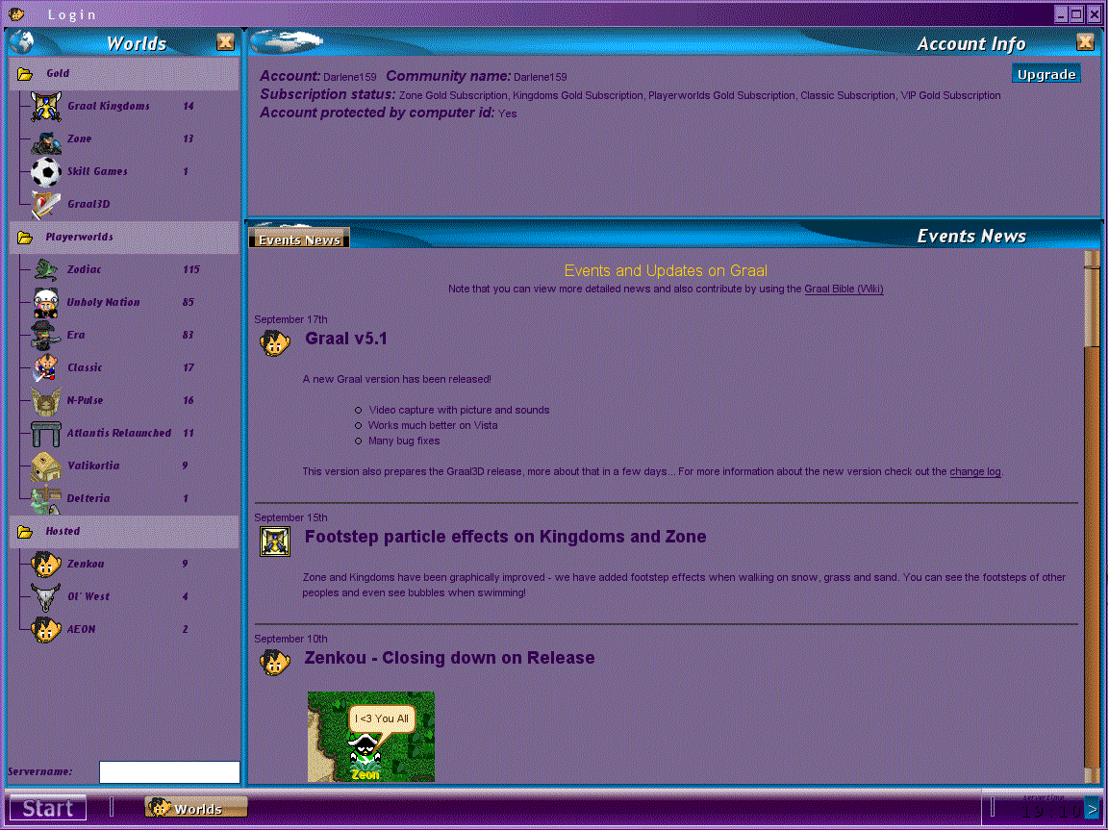Click the Servername input field

point(169,772)
